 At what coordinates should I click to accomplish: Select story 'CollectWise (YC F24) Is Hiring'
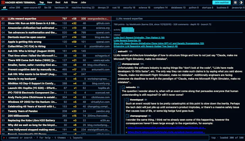coord(56,46)
